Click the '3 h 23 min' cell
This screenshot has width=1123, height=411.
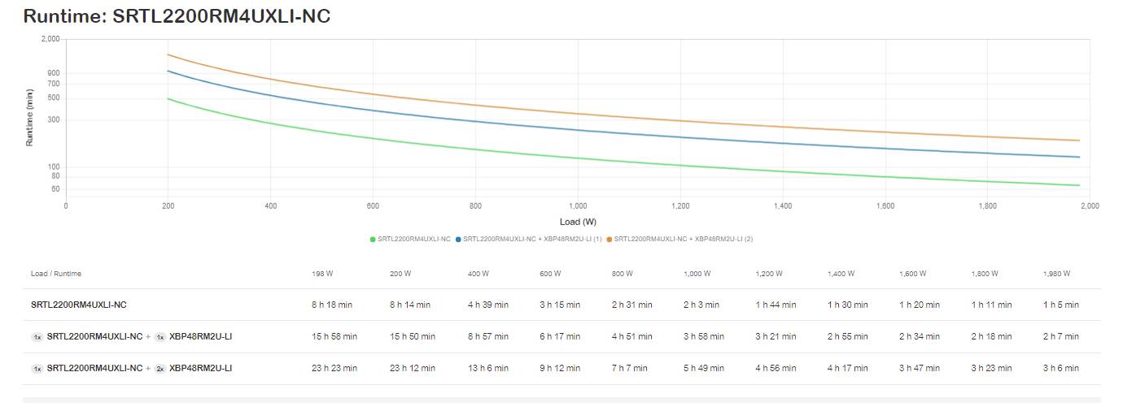coord(991,368)
